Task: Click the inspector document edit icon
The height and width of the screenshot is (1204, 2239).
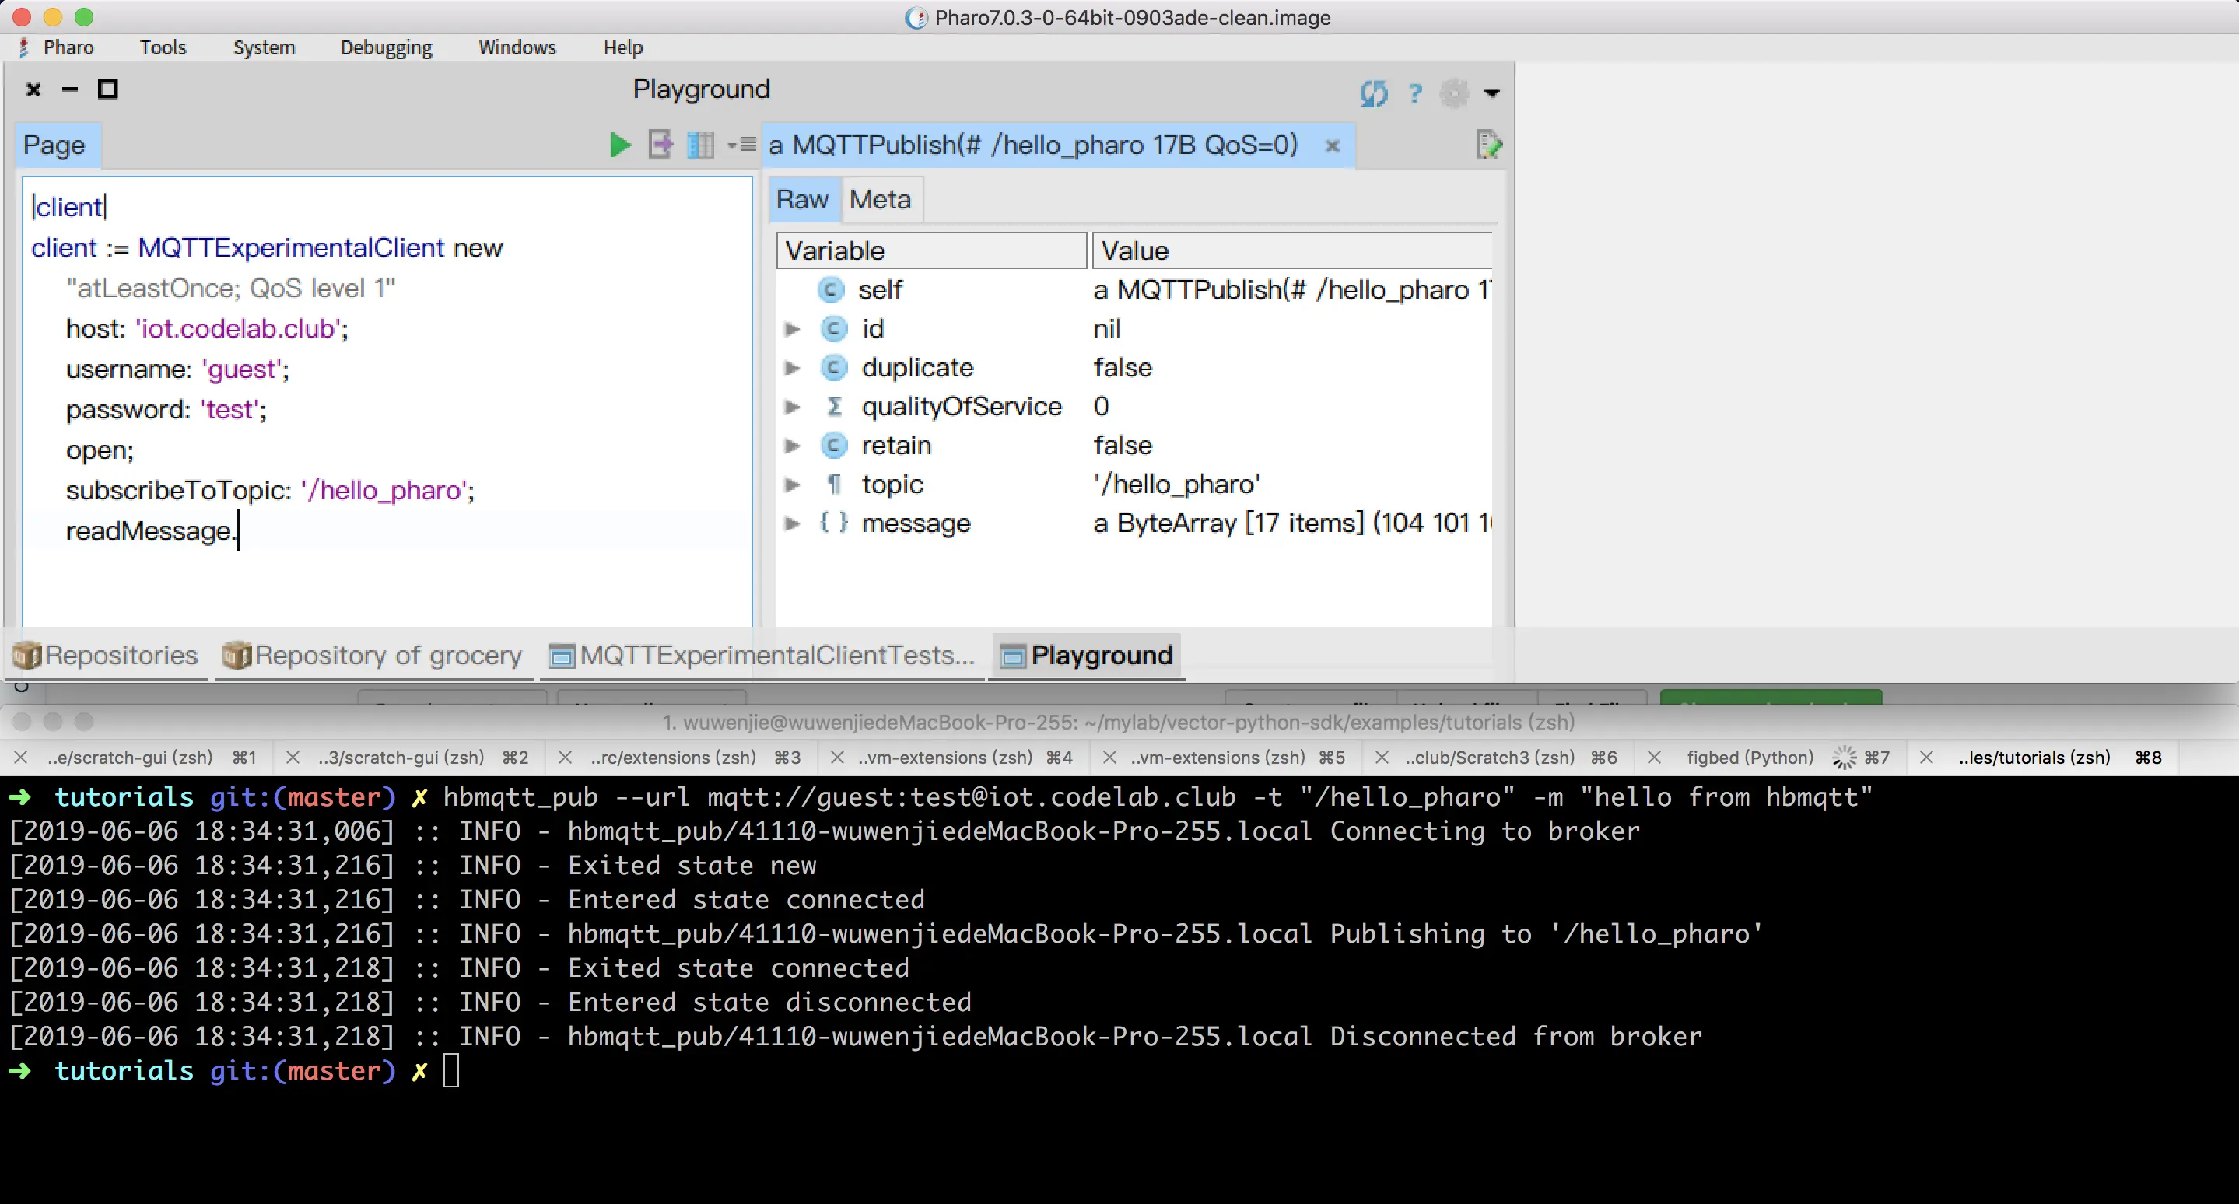Action: (1488, 145)
